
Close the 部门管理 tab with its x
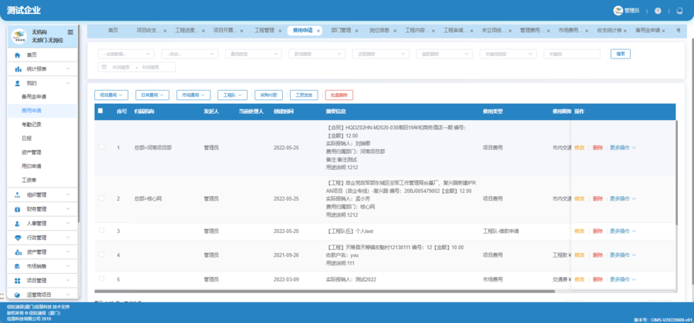(357, 31)
